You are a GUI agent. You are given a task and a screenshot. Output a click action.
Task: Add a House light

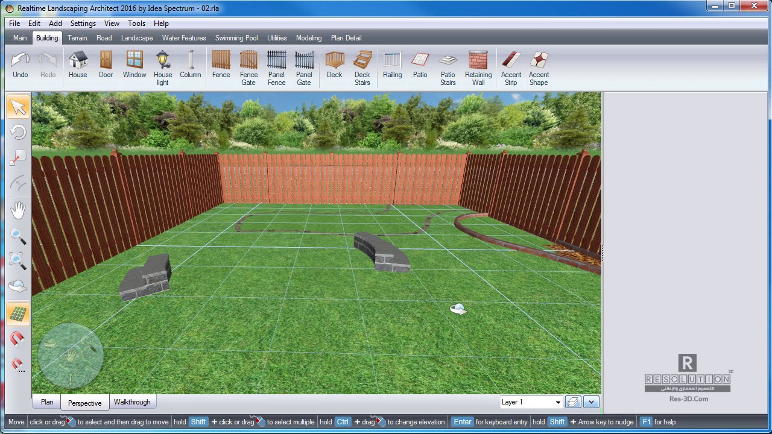pos(163,68)
